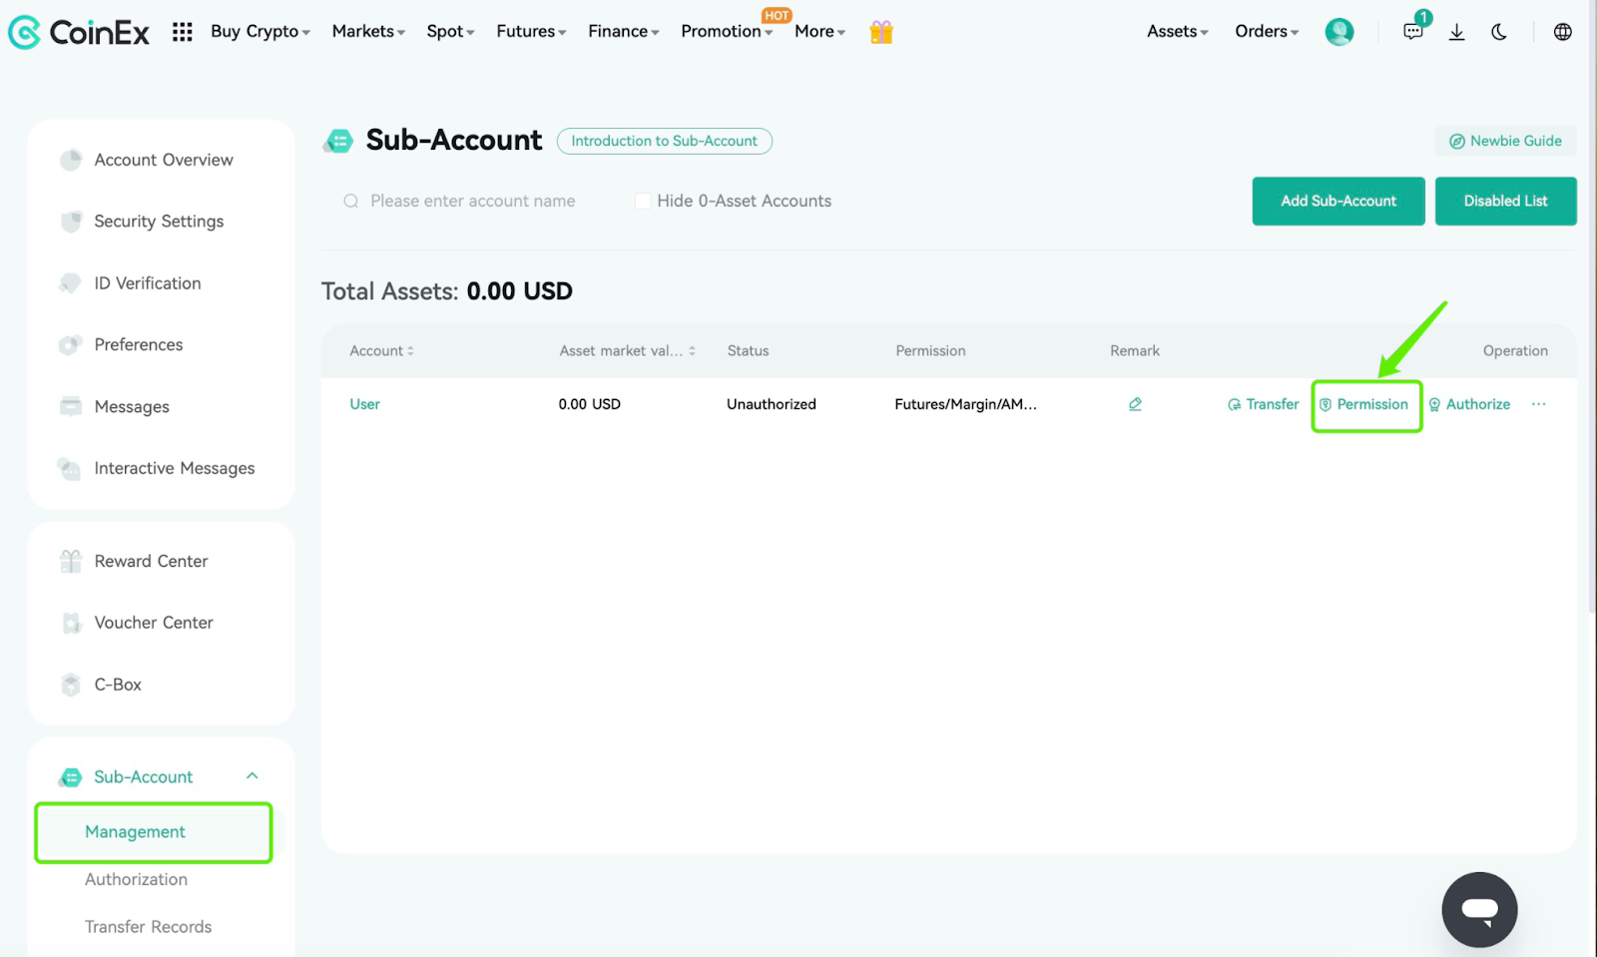Click the gift box rewards icon
Screen dimensions: 1597x957
tap(880, 32)
